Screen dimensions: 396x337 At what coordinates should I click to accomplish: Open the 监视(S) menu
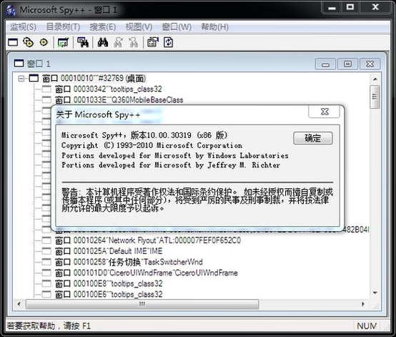24,26
